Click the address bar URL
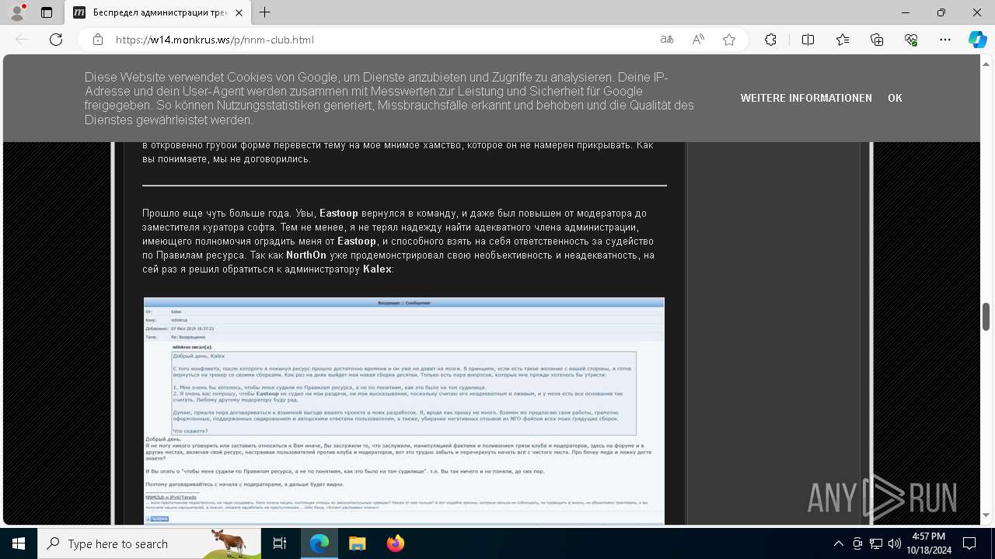995x559 pixels. coord(215,40)
